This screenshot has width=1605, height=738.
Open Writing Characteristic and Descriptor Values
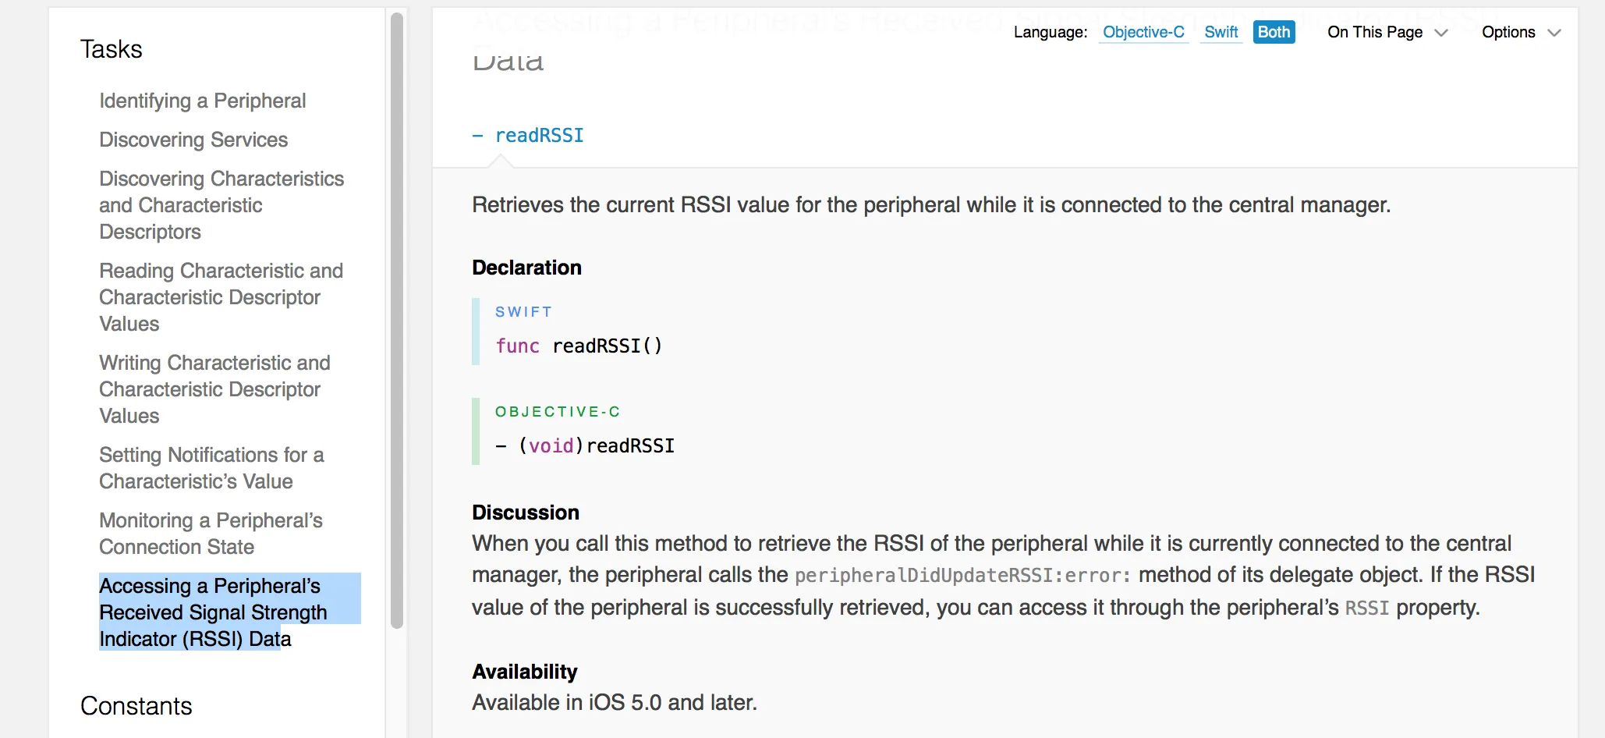[x=214, y=389]
